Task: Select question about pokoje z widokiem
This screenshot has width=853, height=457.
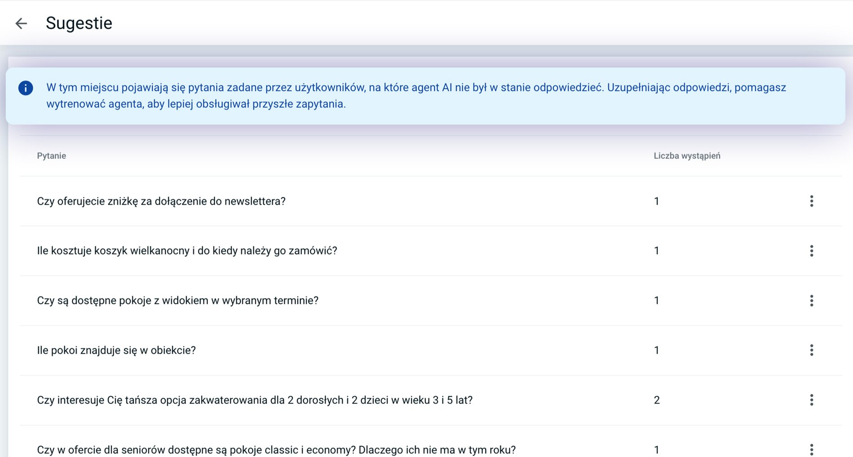Action: point(177,301)
